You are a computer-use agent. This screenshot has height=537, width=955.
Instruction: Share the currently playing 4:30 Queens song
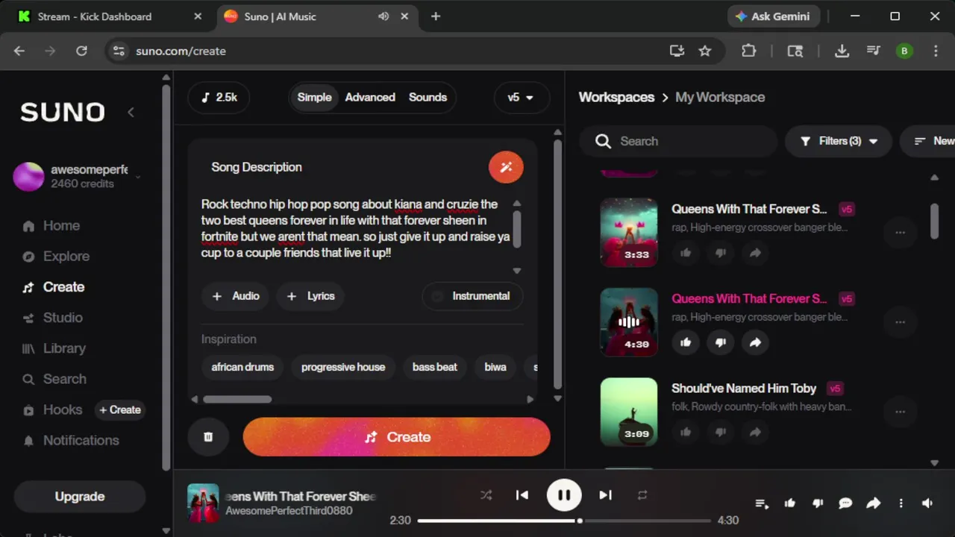(x=755, y=342)
